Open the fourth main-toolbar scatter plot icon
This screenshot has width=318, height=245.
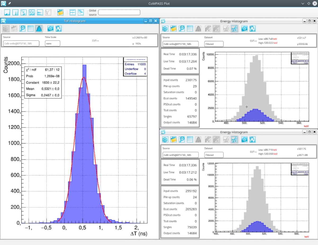pyautogui.click(x=32, y=12)
